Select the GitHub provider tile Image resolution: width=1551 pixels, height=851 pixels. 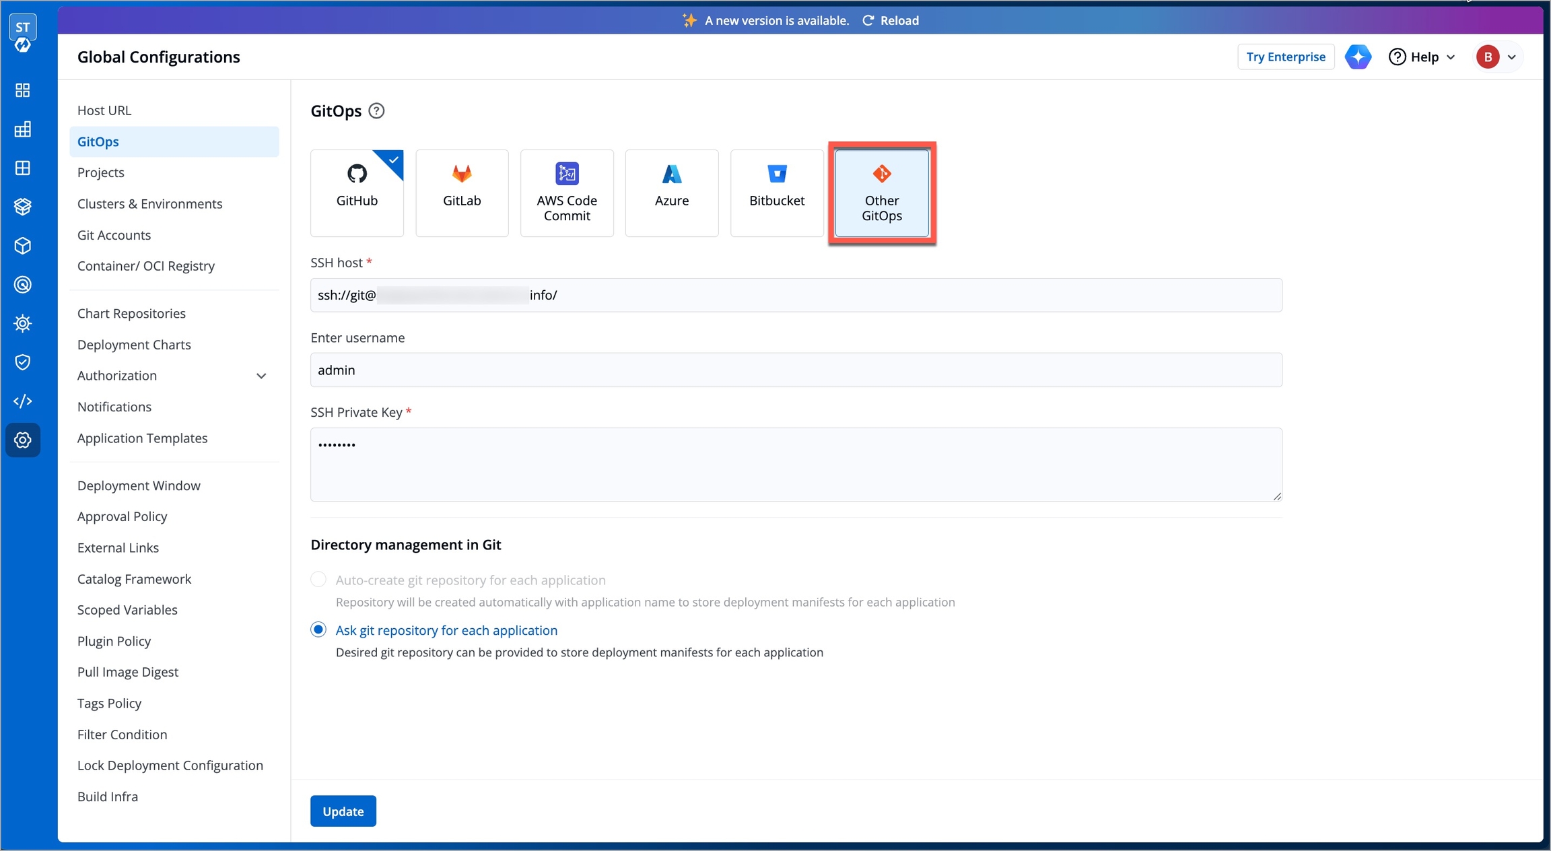coord(357,193)
